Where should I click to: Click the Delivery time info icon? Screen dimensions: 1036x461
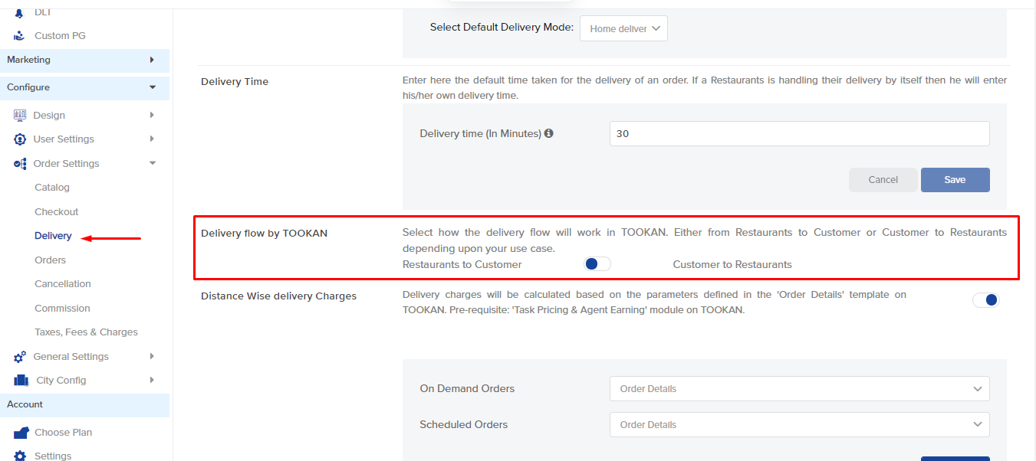point(549,132)
